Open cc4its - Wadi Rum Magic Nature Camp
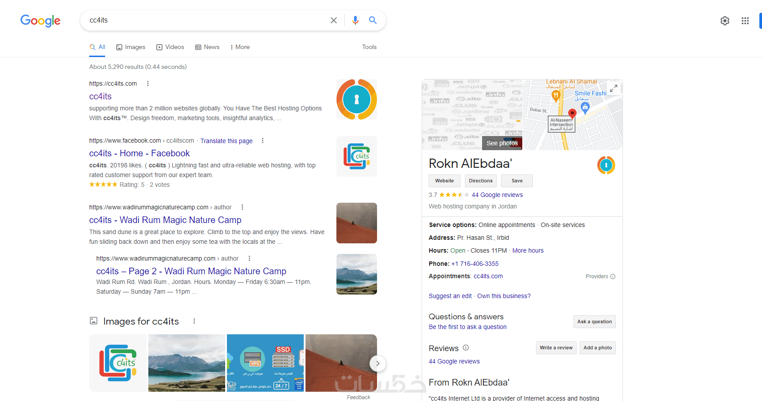Viewport: 762px width, 401px height. point(165,220)
